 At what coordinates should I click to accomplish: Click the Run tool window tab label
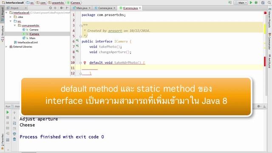[8, 106]
